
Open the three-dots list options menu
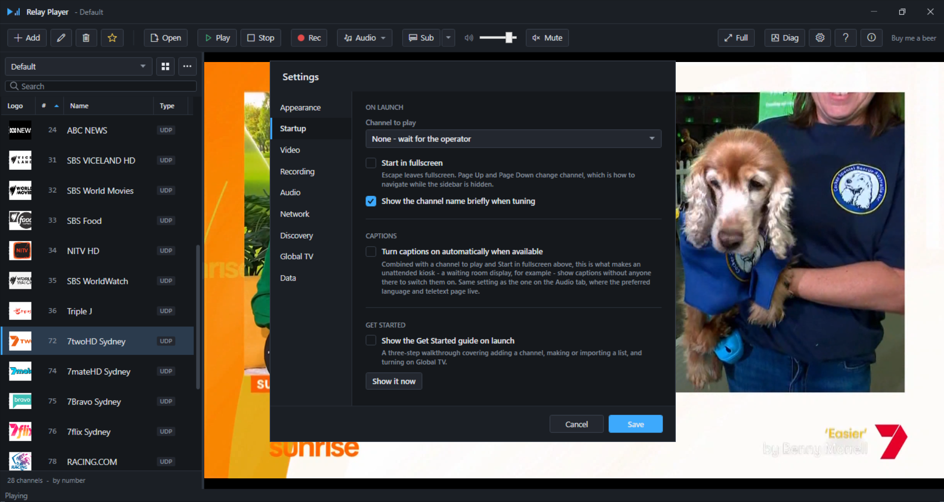[188, 66]
